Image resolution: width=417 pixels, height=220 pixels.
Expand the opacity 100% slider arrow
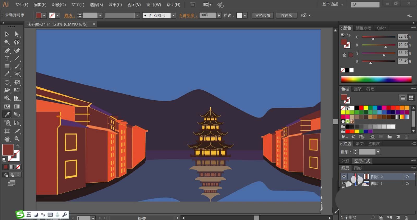pos(219,16)
